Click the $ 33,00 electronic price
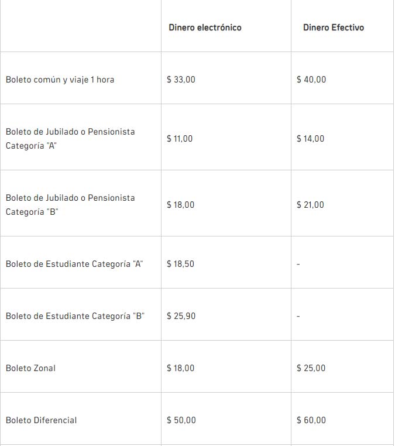 pyautogui.click(x=181, y=80)
